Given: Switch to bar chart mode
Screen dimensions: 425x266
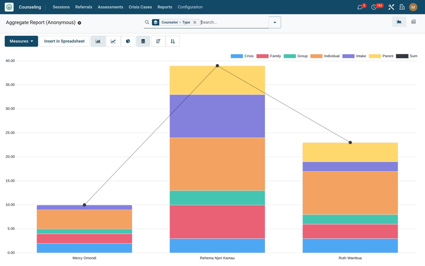Looking at the screenshot, I should click(98, 41).
